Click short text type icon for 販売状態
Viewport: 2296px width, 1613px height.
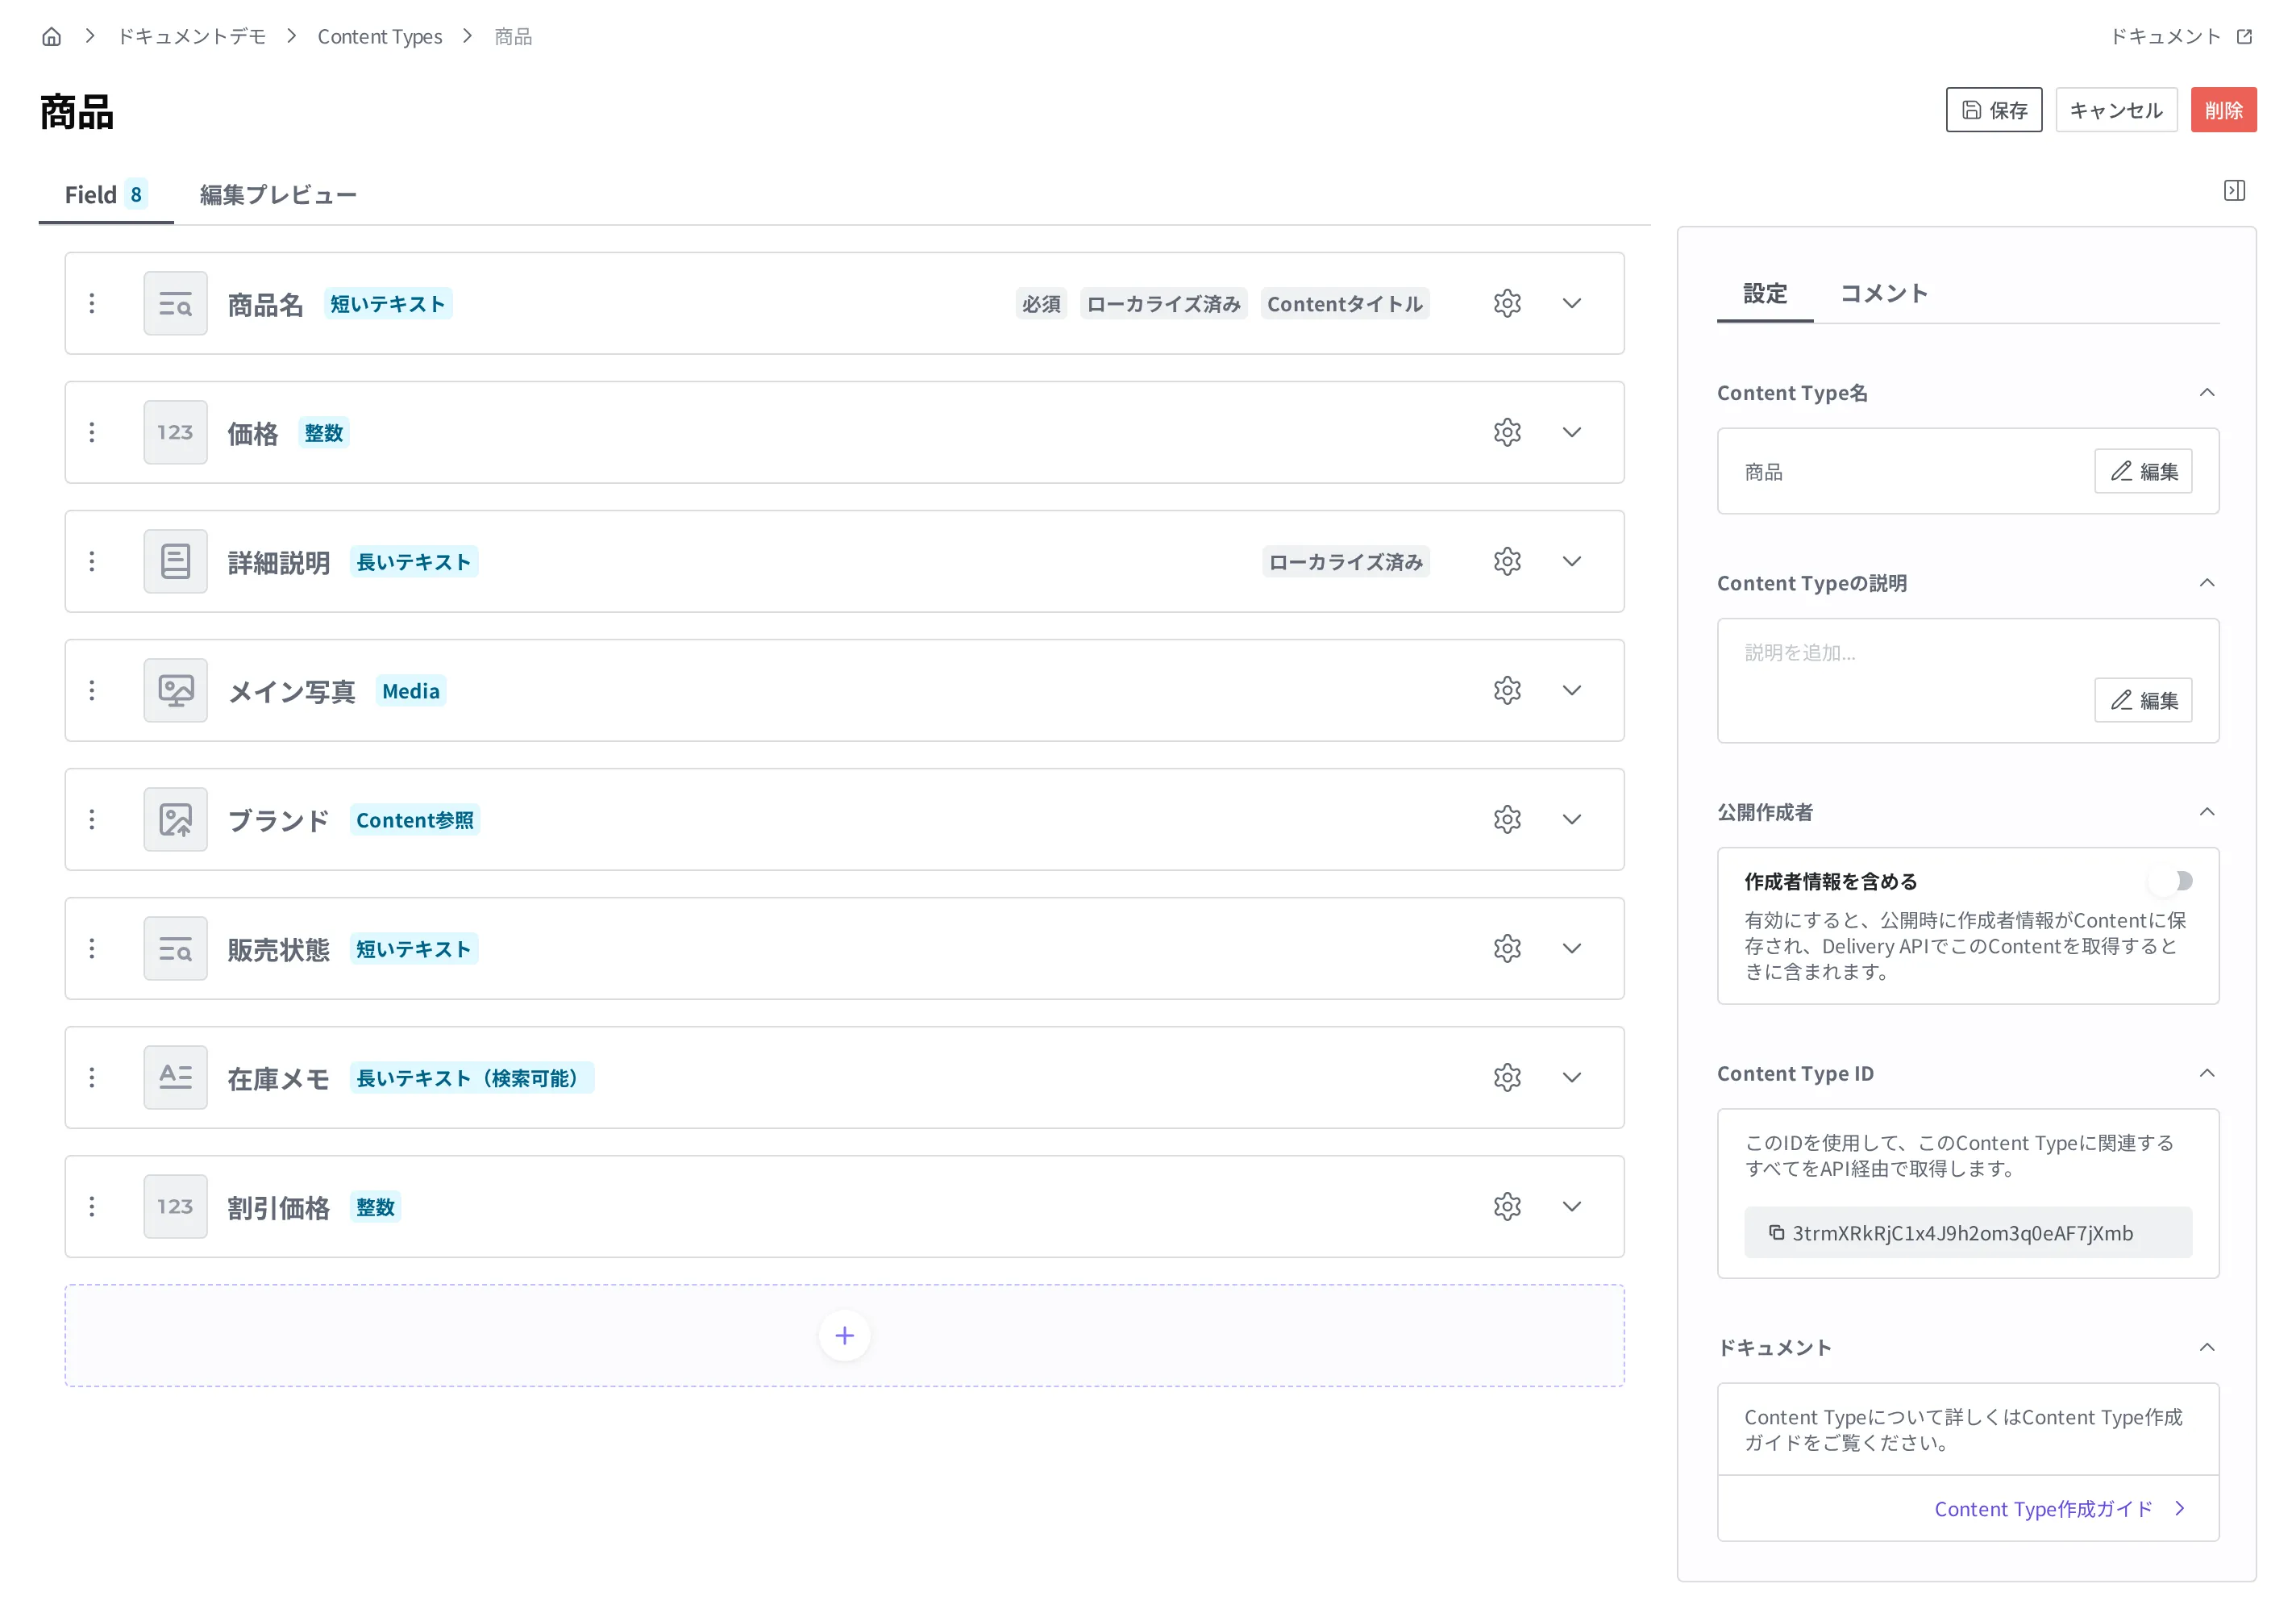click(175, 948)
